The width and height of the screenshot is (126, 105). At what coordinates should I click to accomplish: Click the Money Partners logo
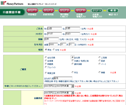[12, 3]
